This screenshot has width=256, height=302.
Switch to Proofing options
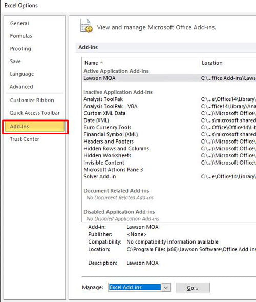pyautogui.click(x=20, y=49)
